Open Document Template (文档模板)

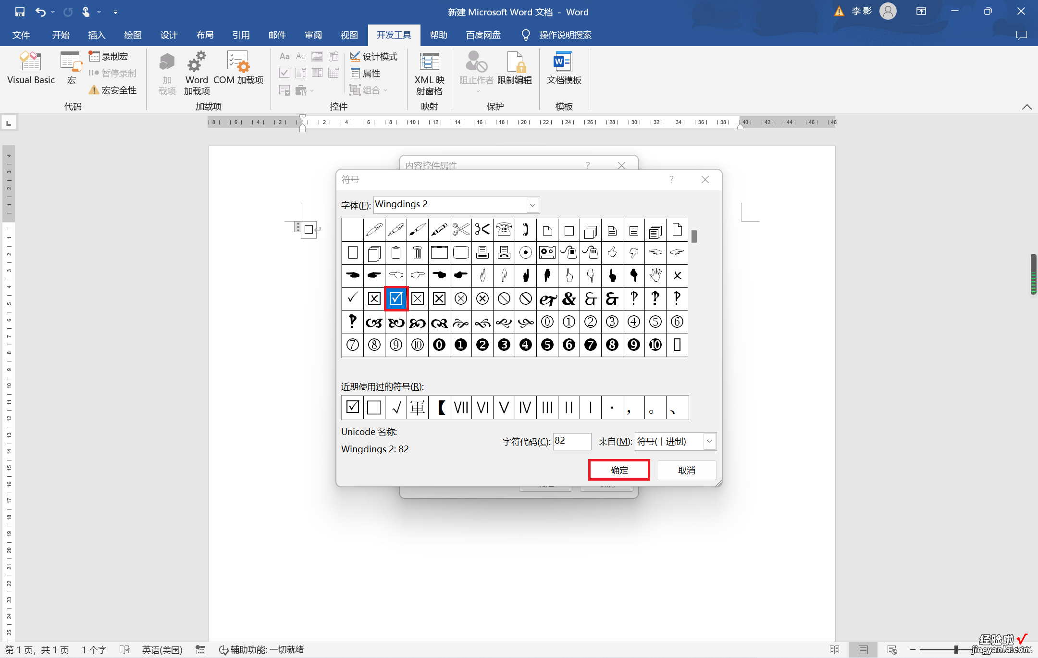(564, 68)
